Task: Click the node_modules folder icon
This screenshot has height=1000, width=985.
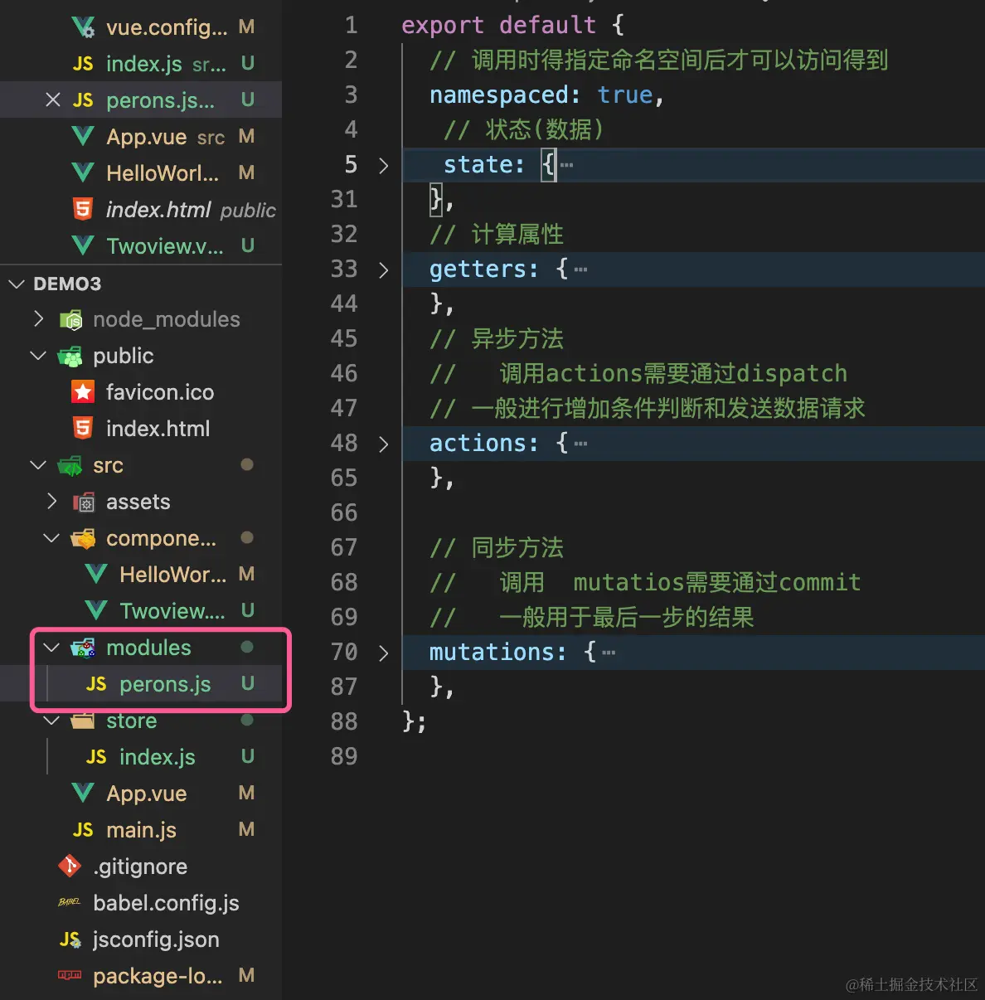Action: [70, 319]
